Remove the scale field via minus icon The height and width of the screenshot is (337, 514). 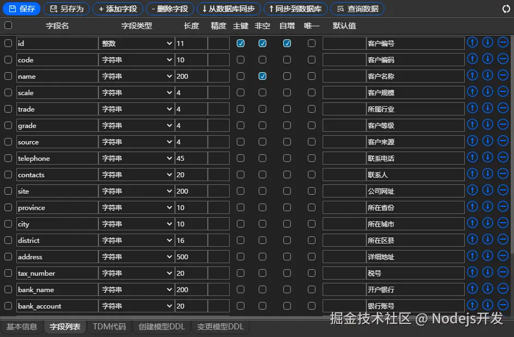(x=503, y=91)
